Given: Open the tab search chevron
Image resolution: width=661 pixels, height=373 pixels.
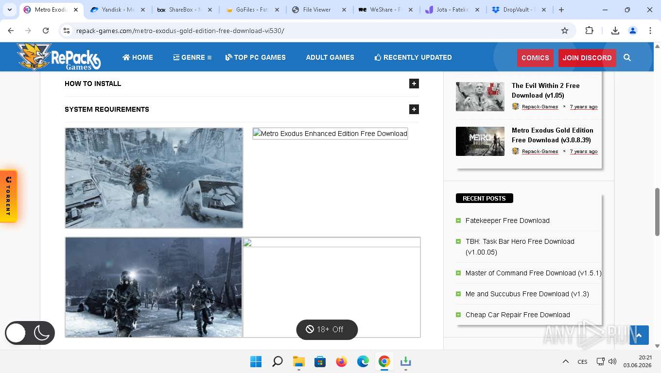Looking at the screenshot, I should 9,10.
